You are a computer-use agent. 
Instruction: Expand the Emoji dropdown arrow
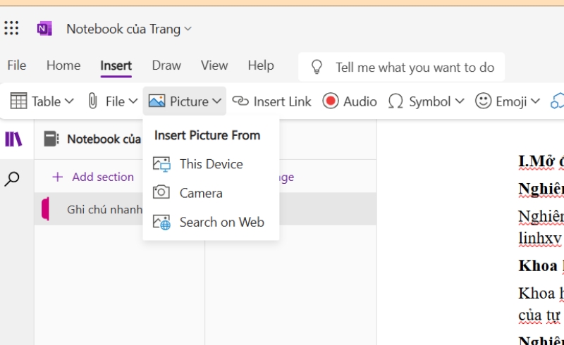click(535, 101)
